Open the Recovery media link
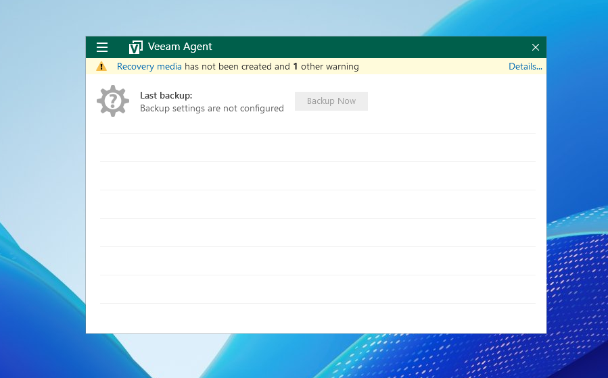This screenshot has width=608, height=378. (149, 67)
